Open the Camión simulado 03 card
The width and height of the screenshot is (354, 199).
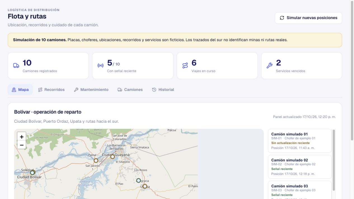[300, 190]
